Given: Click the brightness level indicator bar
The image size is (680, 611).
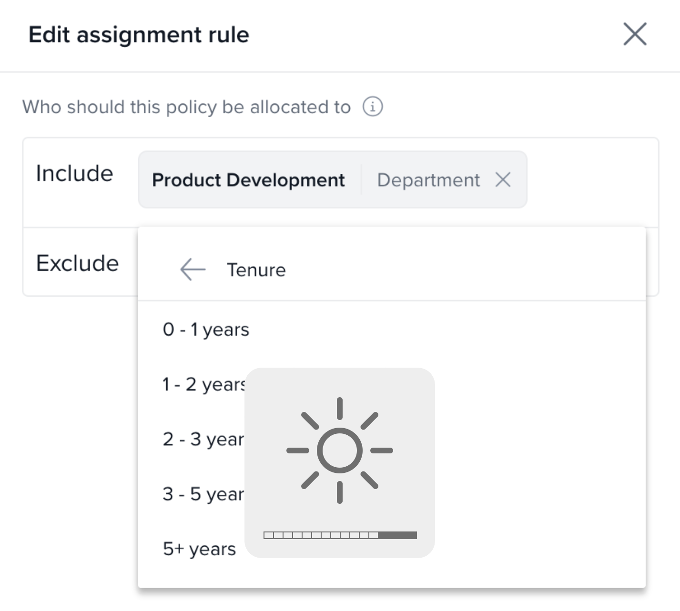Looking at the screenshot, I should [340, 535].
